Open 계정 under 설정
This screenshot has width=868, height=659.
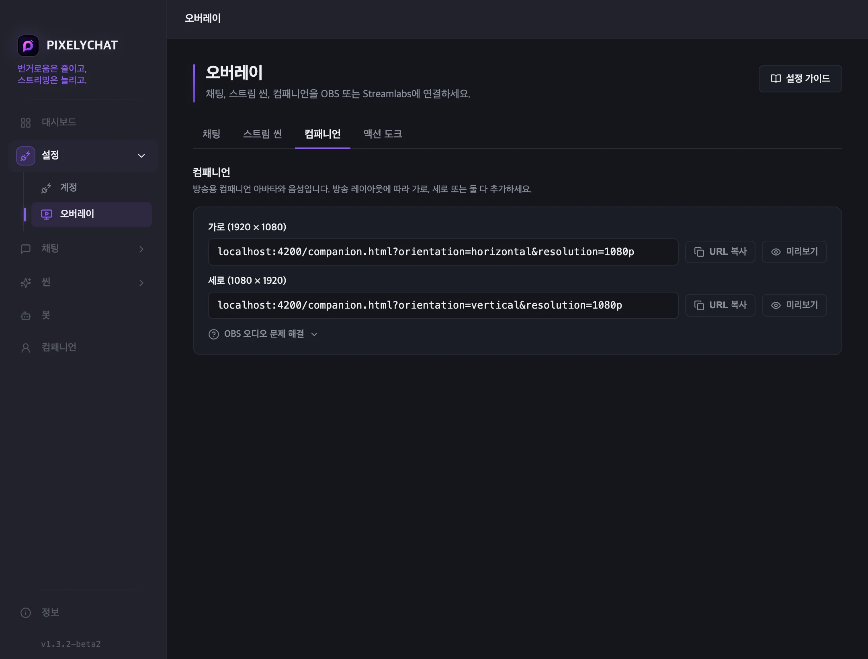tap(92, 188)
